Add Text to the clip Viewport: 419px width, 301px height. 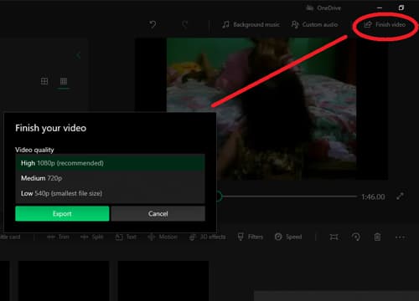(126, 237)
